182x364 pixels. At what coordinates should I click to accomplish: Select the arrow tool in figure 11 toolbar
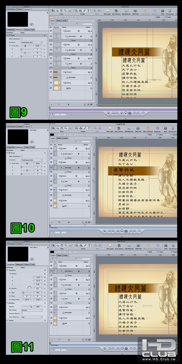click(x=53, y=245)
